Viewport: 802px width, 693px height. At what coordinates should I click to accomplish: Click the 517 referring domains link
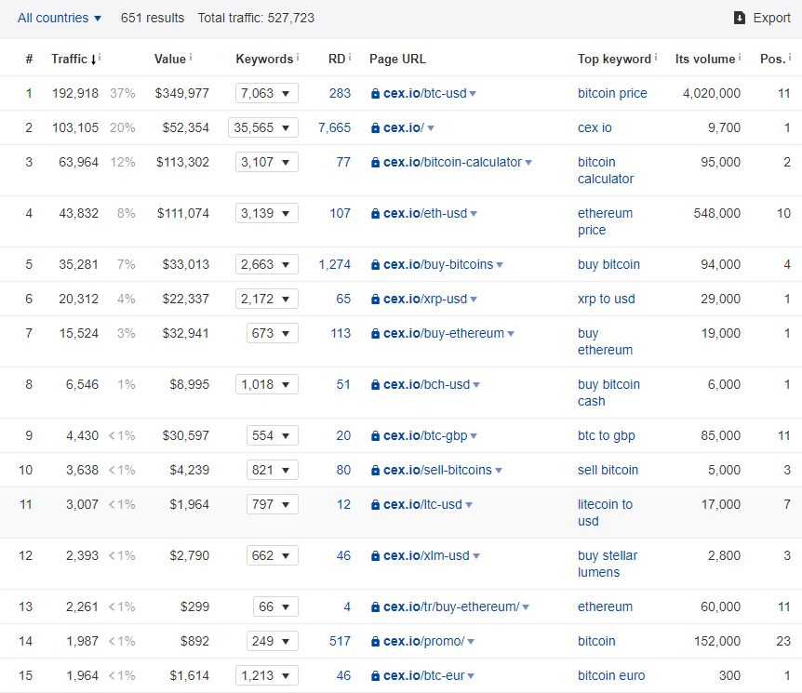tap(341, 641)
